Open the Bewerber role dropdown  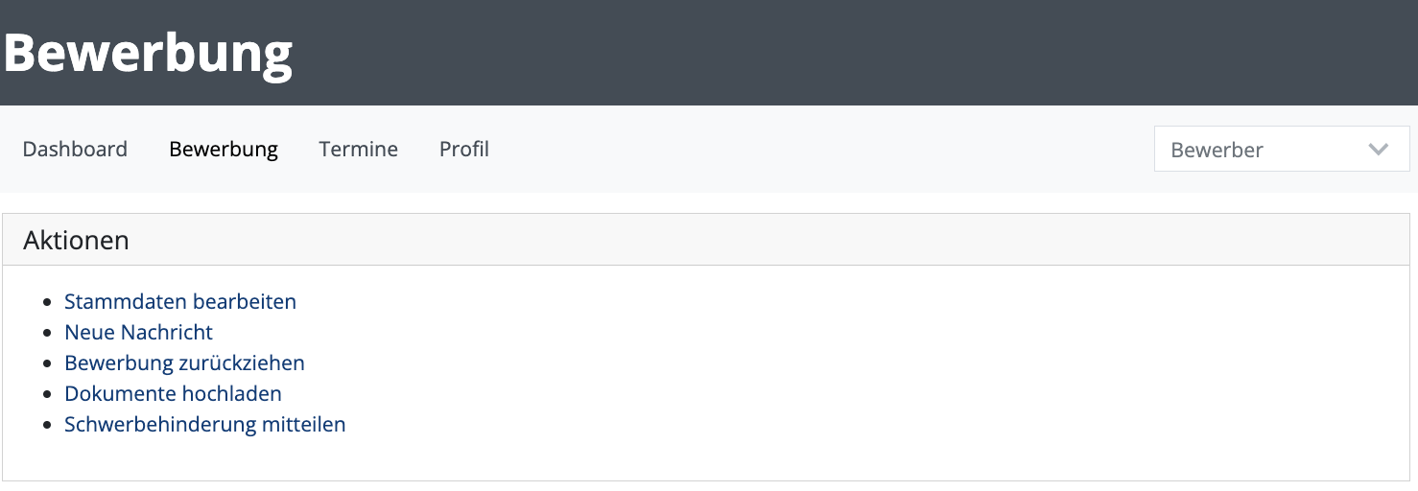[x=1282, y=149]
